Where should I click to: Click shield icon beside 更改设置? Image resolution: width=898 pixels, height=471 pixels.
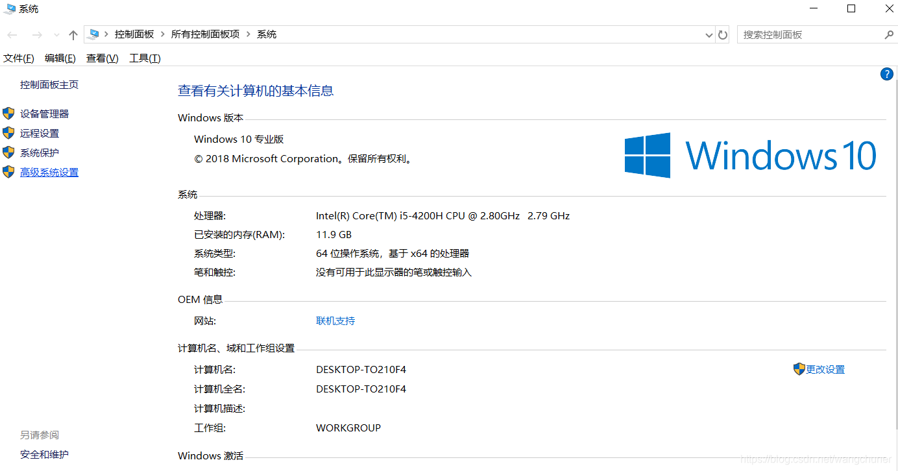(x=799, y=369)
